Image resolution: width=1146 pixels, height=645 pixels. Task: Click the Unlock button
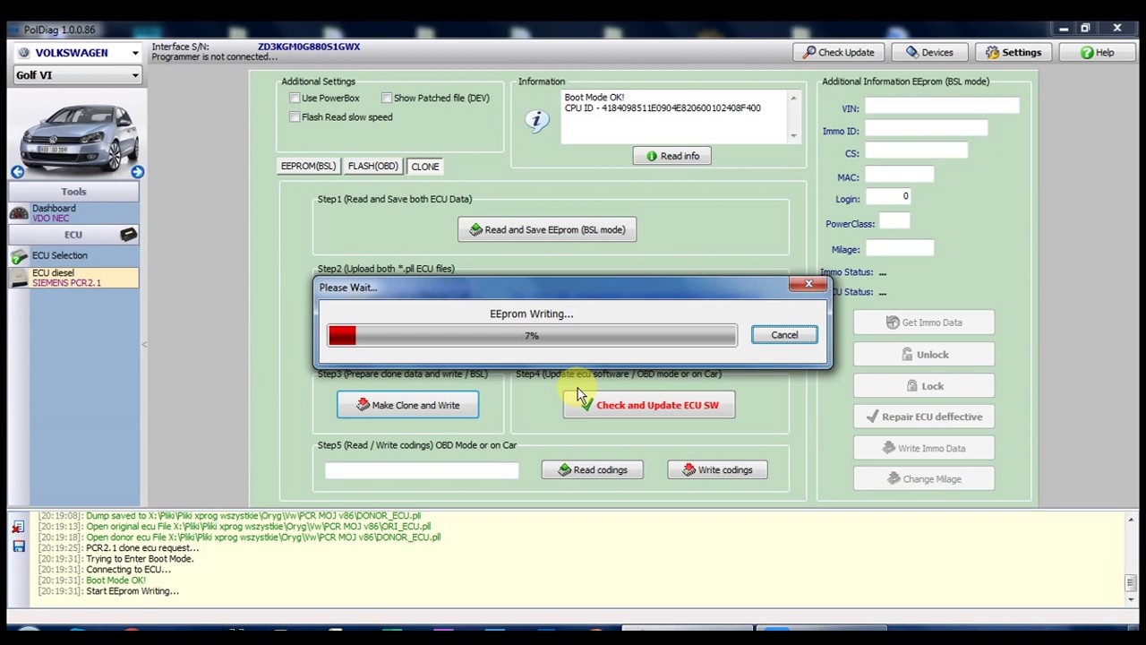click(924, 355)
